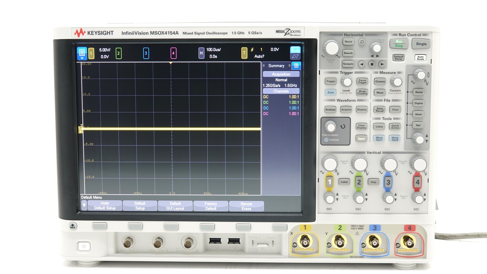Toggle the Touch button

pyautogui.click(x=362, y=139)
